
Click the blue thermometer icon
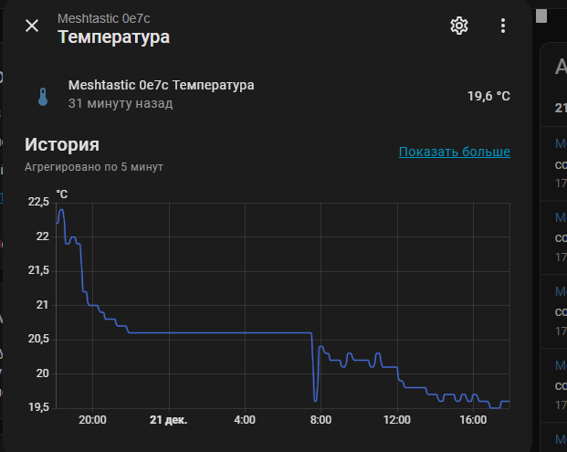click(43, 96)
